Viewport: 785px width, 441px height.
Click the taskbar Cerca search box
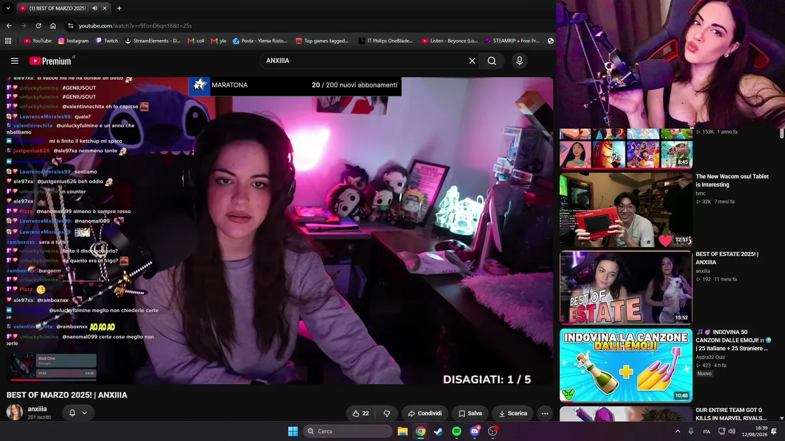pos(348,431)
